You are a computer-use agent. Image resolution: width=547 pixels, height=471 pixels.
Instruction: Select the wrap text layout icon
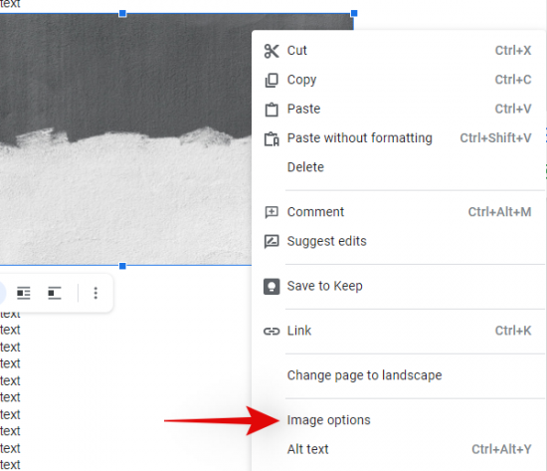click(x=24, y=293)
